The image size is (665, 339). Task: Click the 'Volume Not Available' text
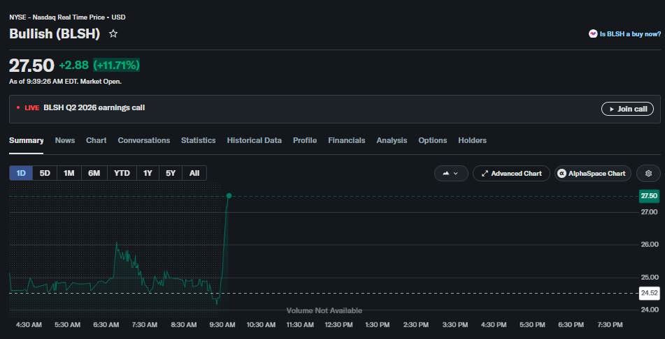(x=324, y=310)
